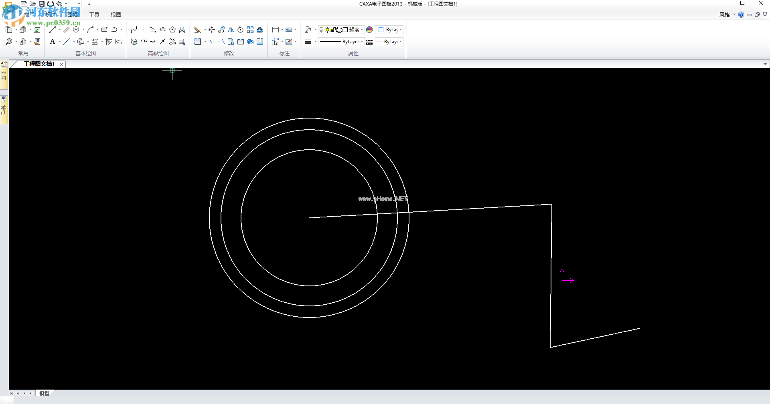
Task: Select the Ellipse tool
Action: [163, 30]
